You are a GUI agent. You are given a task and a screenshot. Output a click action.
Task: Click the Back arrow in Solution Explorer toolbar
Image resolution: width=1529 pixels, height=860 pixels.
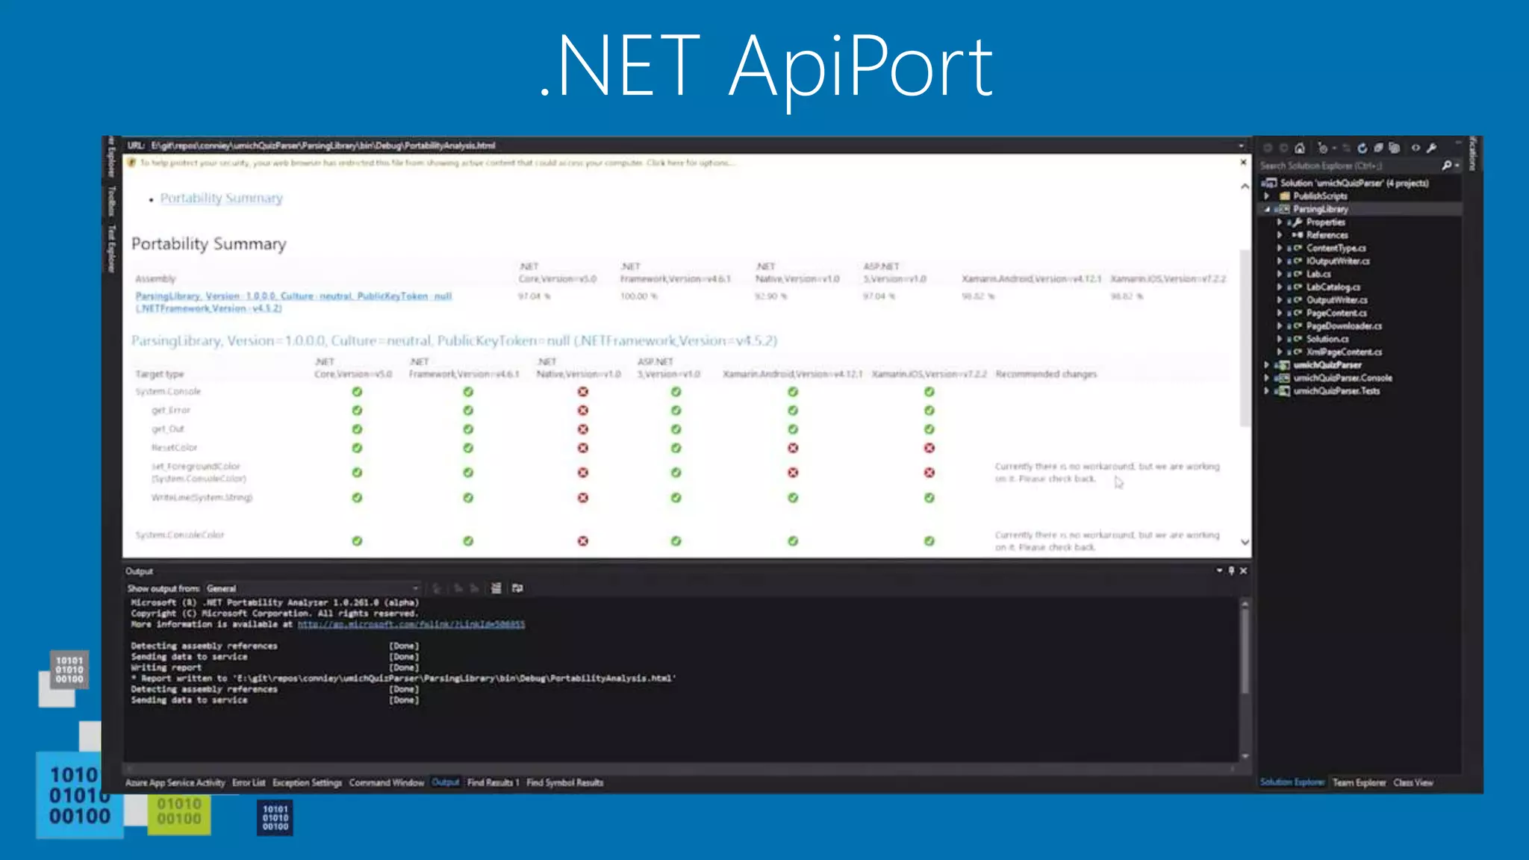(x=1268, y=148)
